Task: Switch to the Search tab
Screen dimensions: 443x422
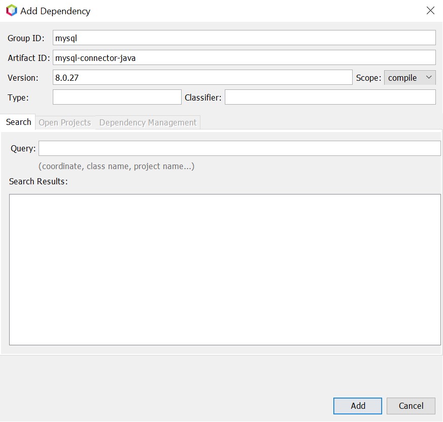Action: 18,122
